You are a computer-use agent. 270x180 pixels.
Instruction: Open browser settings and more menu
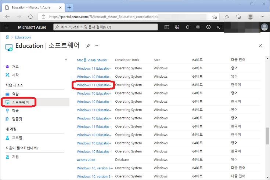click(262, 16)
